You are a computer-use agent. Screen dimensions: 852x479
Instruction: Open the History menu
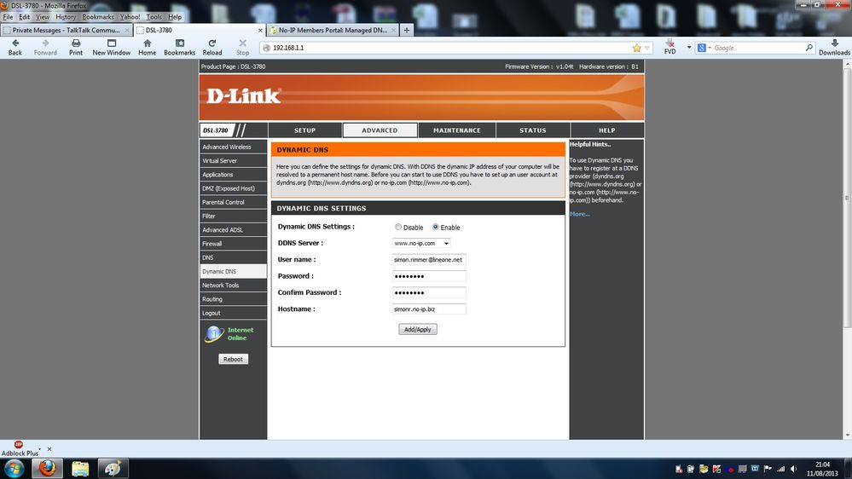(x=66, y=17)
